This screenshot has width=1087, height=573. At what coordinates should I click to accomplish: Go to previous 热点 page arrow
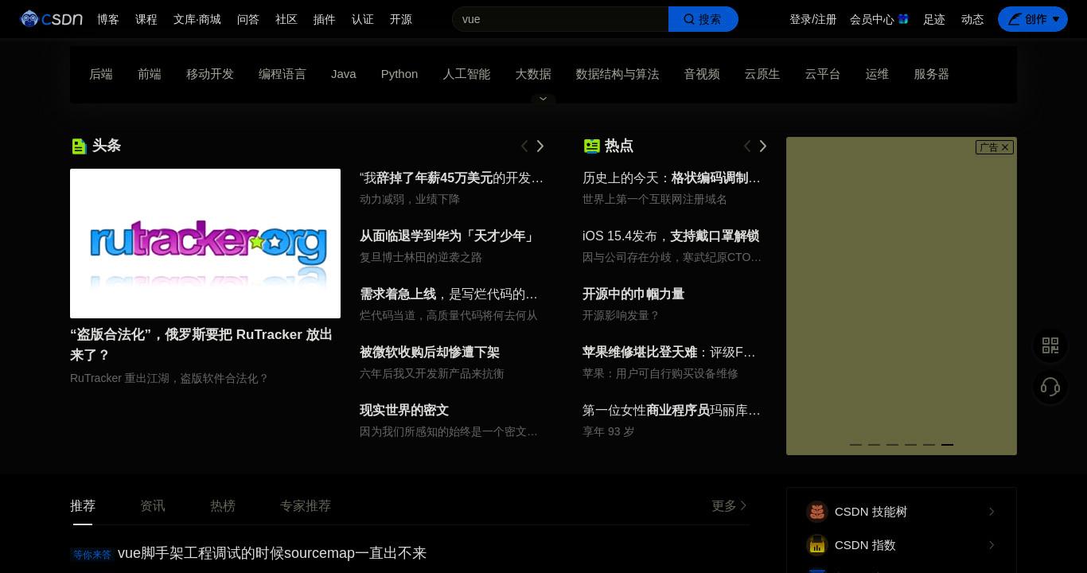(x=747, y=146)
